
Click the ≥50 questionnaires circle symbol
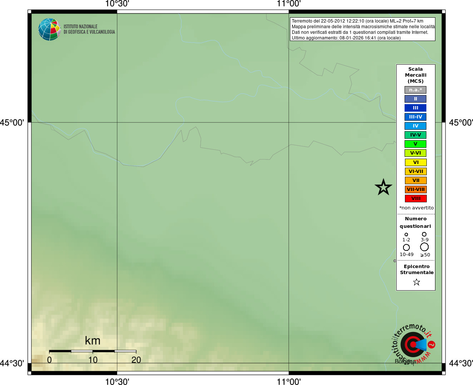[x=424, y=247]
